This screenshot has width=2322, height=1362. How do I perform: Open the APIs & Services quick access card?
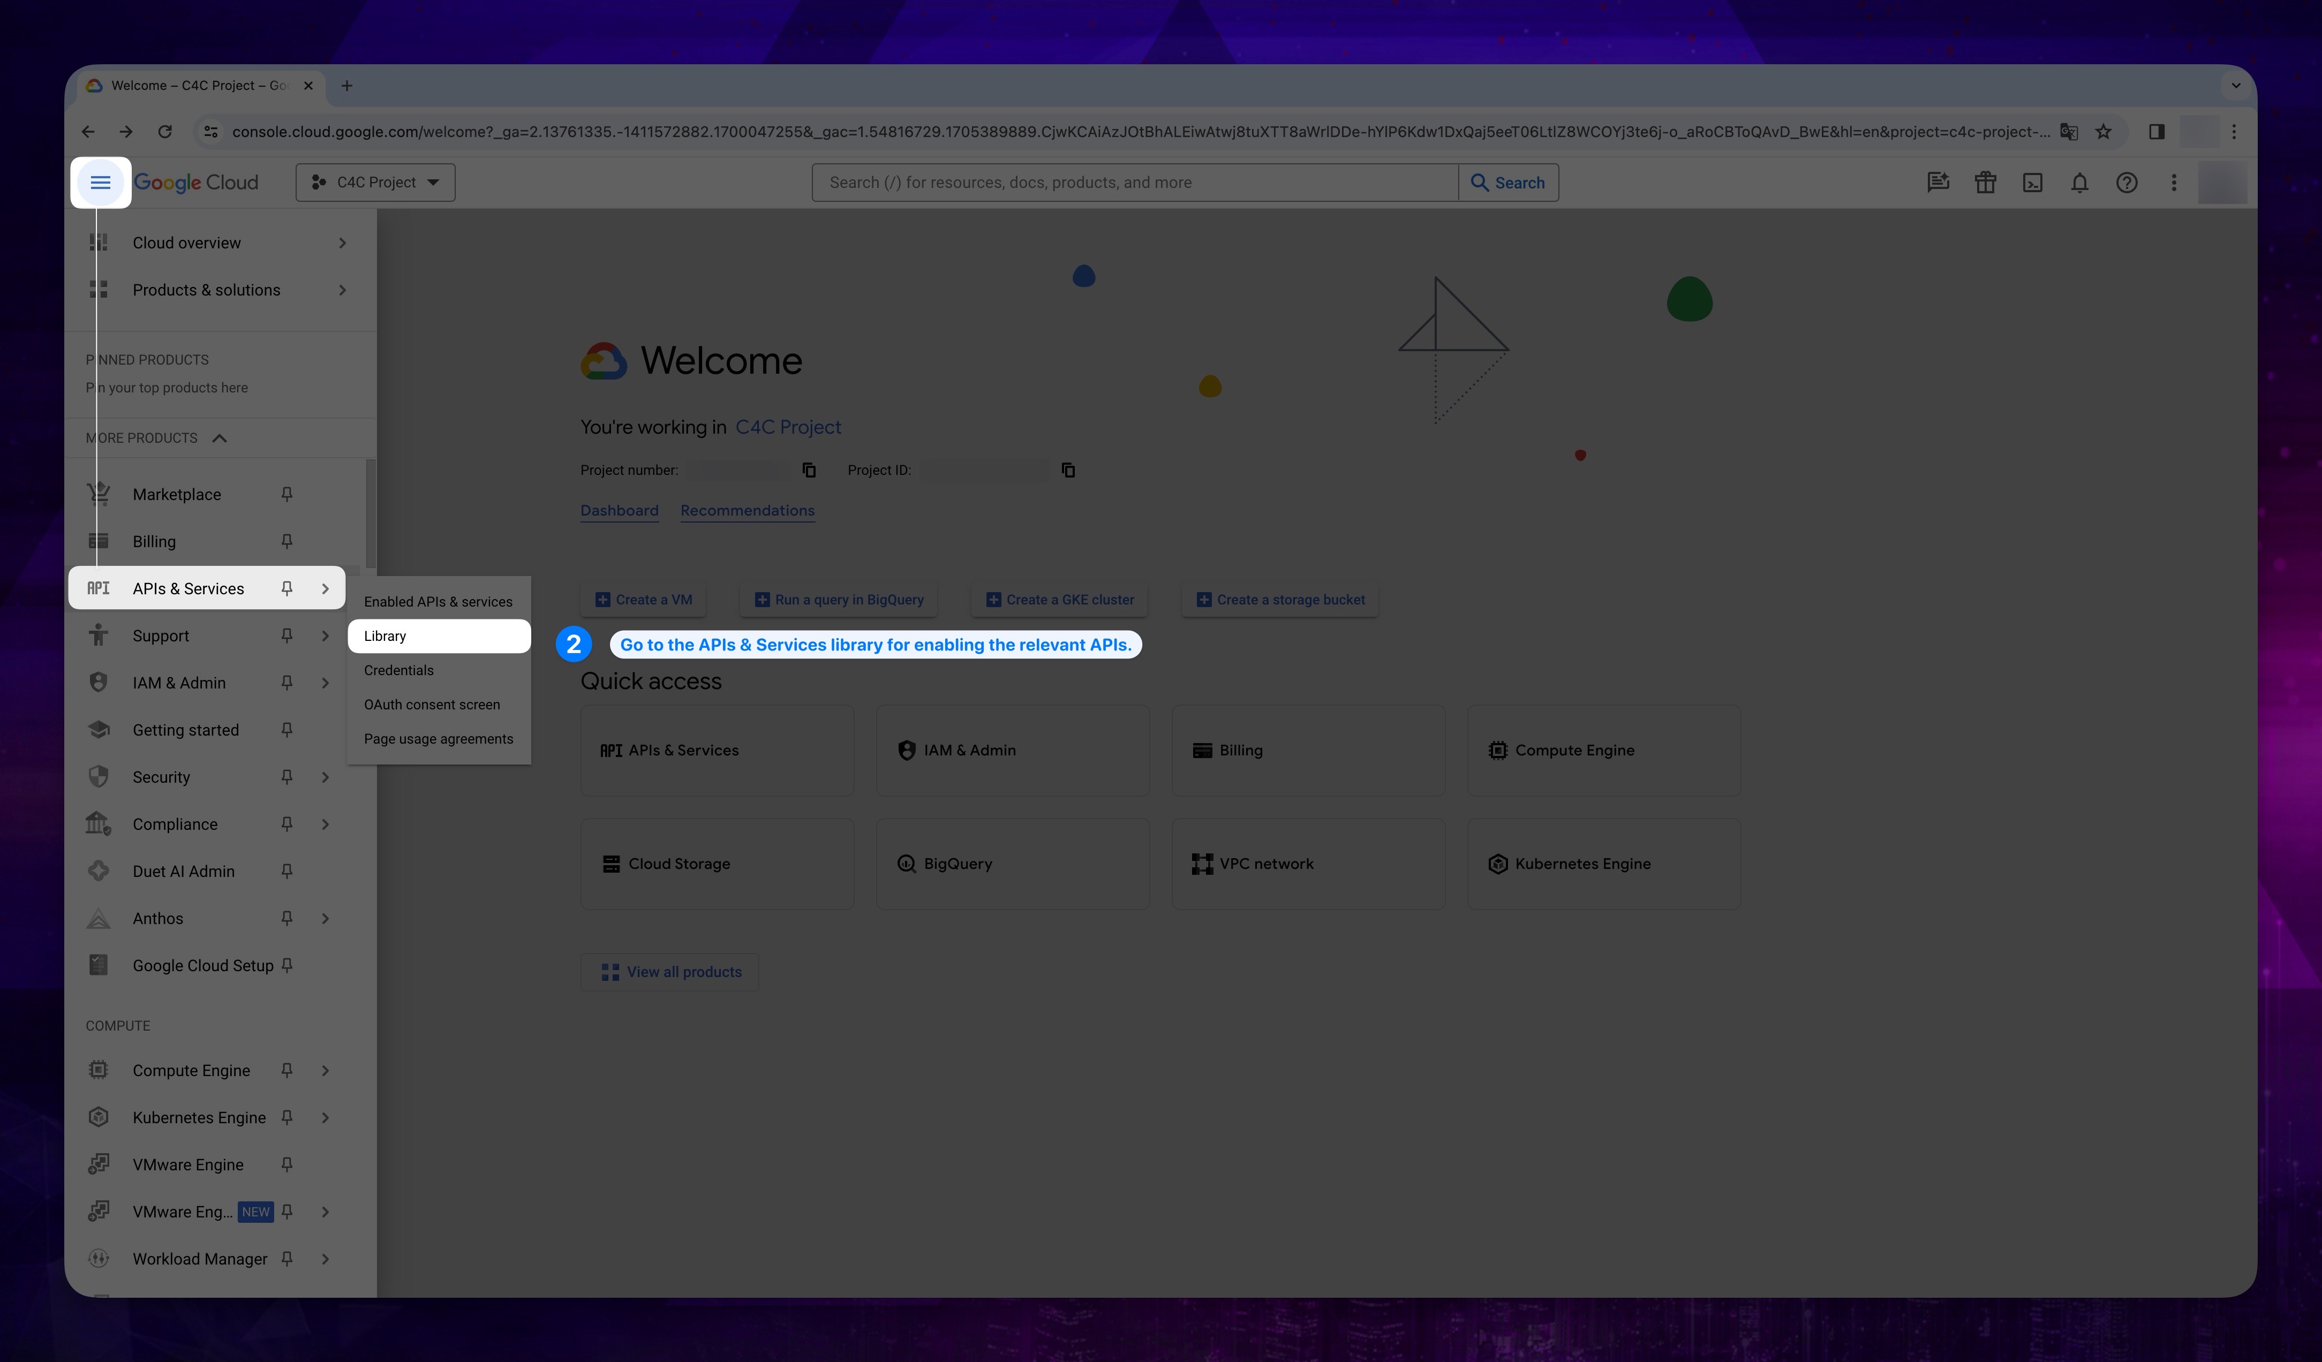click(717, 751)
